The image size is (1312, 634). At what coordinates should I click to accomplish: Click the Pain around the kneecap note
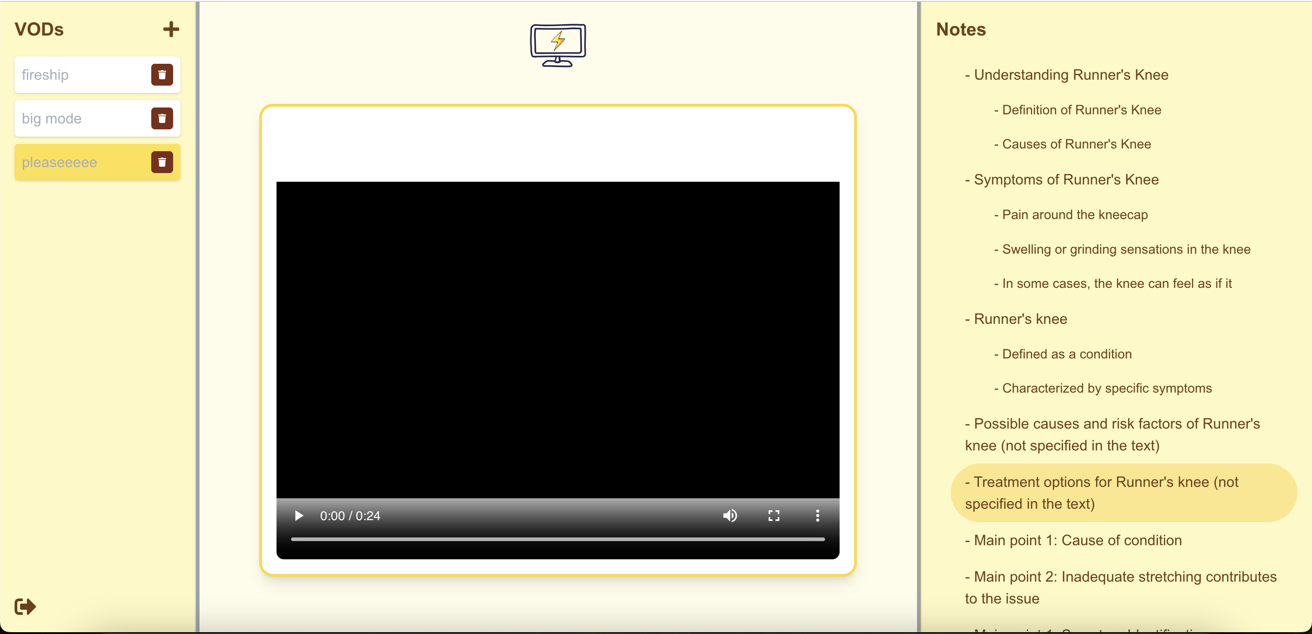pyautogui.click(x=1075, y=215)
